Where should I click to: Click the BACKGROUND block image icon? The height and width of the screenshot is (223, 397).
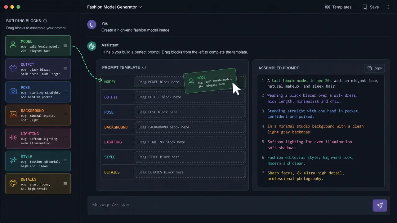[x=13, y=114]
